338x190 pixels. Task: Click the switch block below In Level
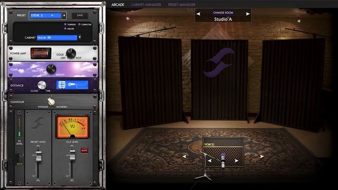click(20, 159)
